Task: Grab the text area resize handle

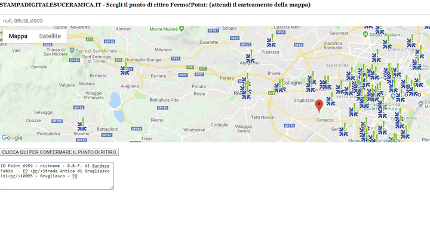Action: coord(112,187)
